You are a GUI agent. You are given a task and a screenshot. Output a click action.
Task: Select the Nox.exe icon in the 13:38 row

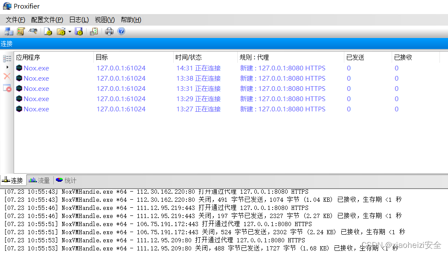19,78
